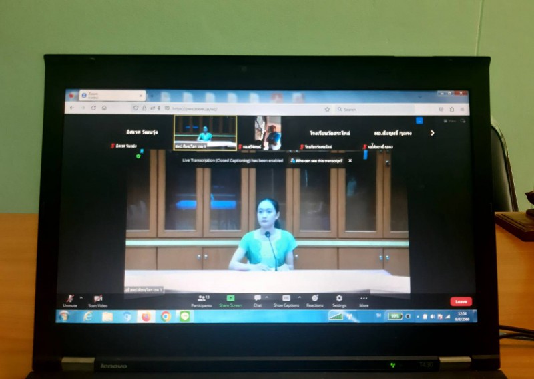Screen dimensions: 534x379
Task: Open Zoom Settings gear
Action: (x=339, y=301)
